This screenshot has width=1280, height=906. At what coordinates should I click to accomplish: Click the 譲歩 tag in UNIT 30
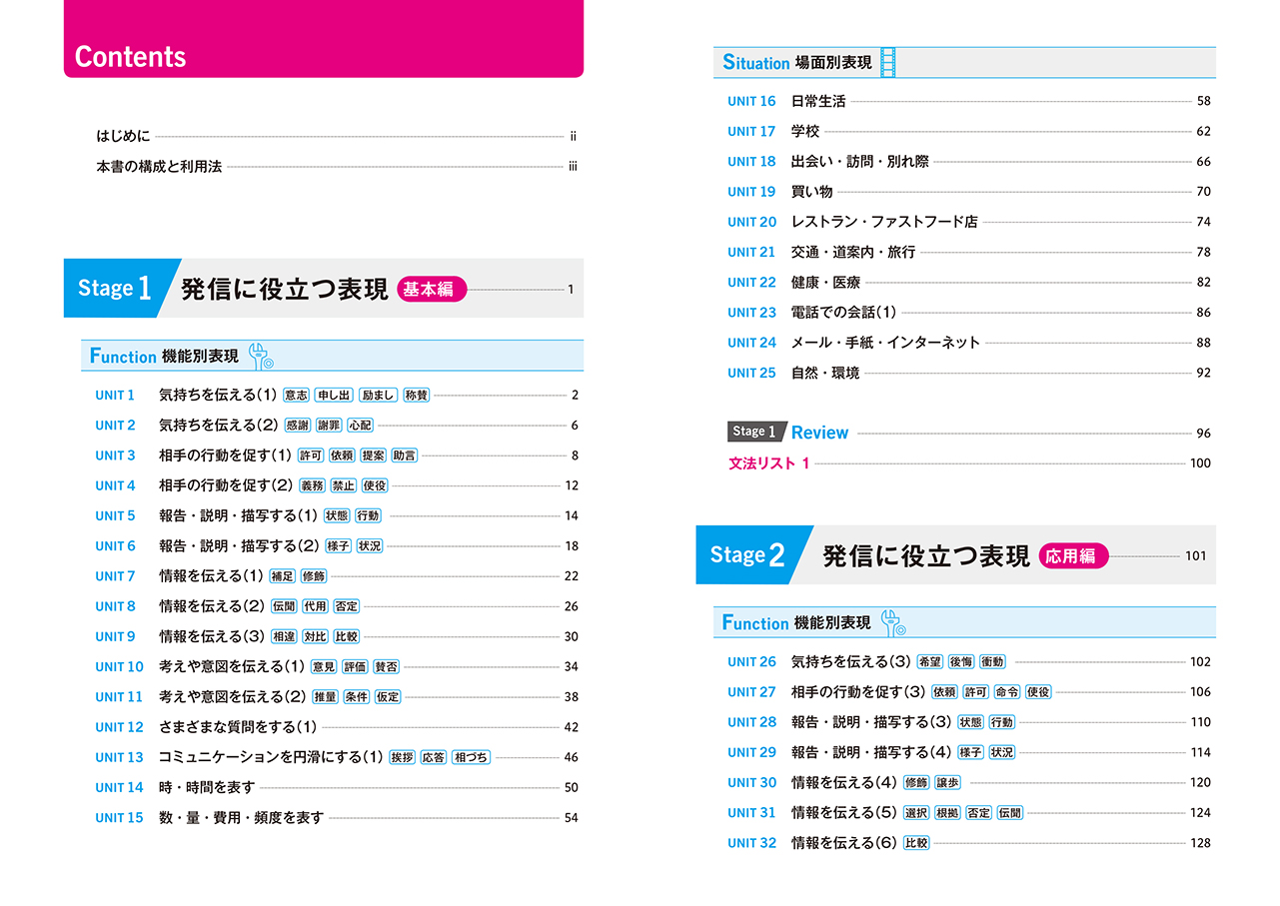[x=947, y=782]
